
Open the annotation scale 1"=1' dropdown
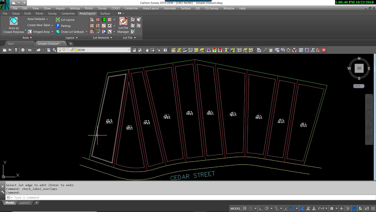323,208
